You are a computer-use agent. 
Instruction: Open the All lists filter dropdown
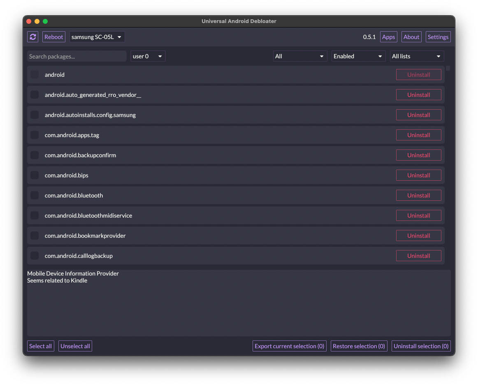pyautogui.click(x=417, y=56)
